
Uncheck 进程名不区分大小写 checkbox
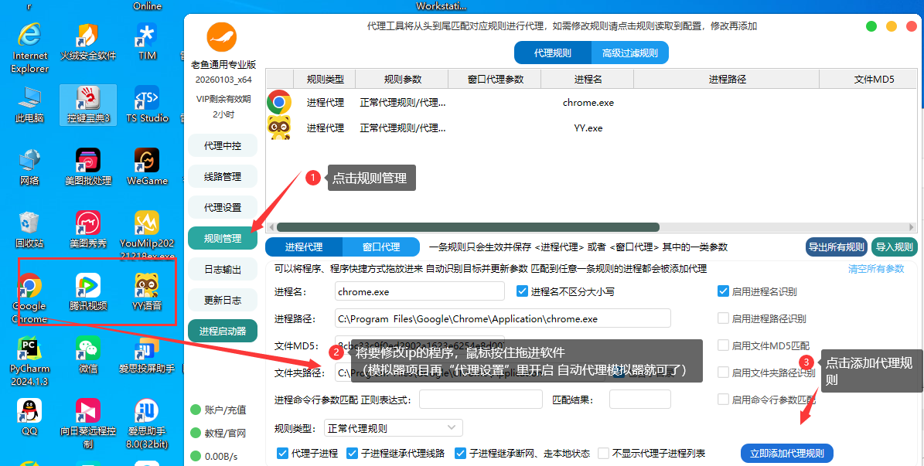[x=521, y=291]
